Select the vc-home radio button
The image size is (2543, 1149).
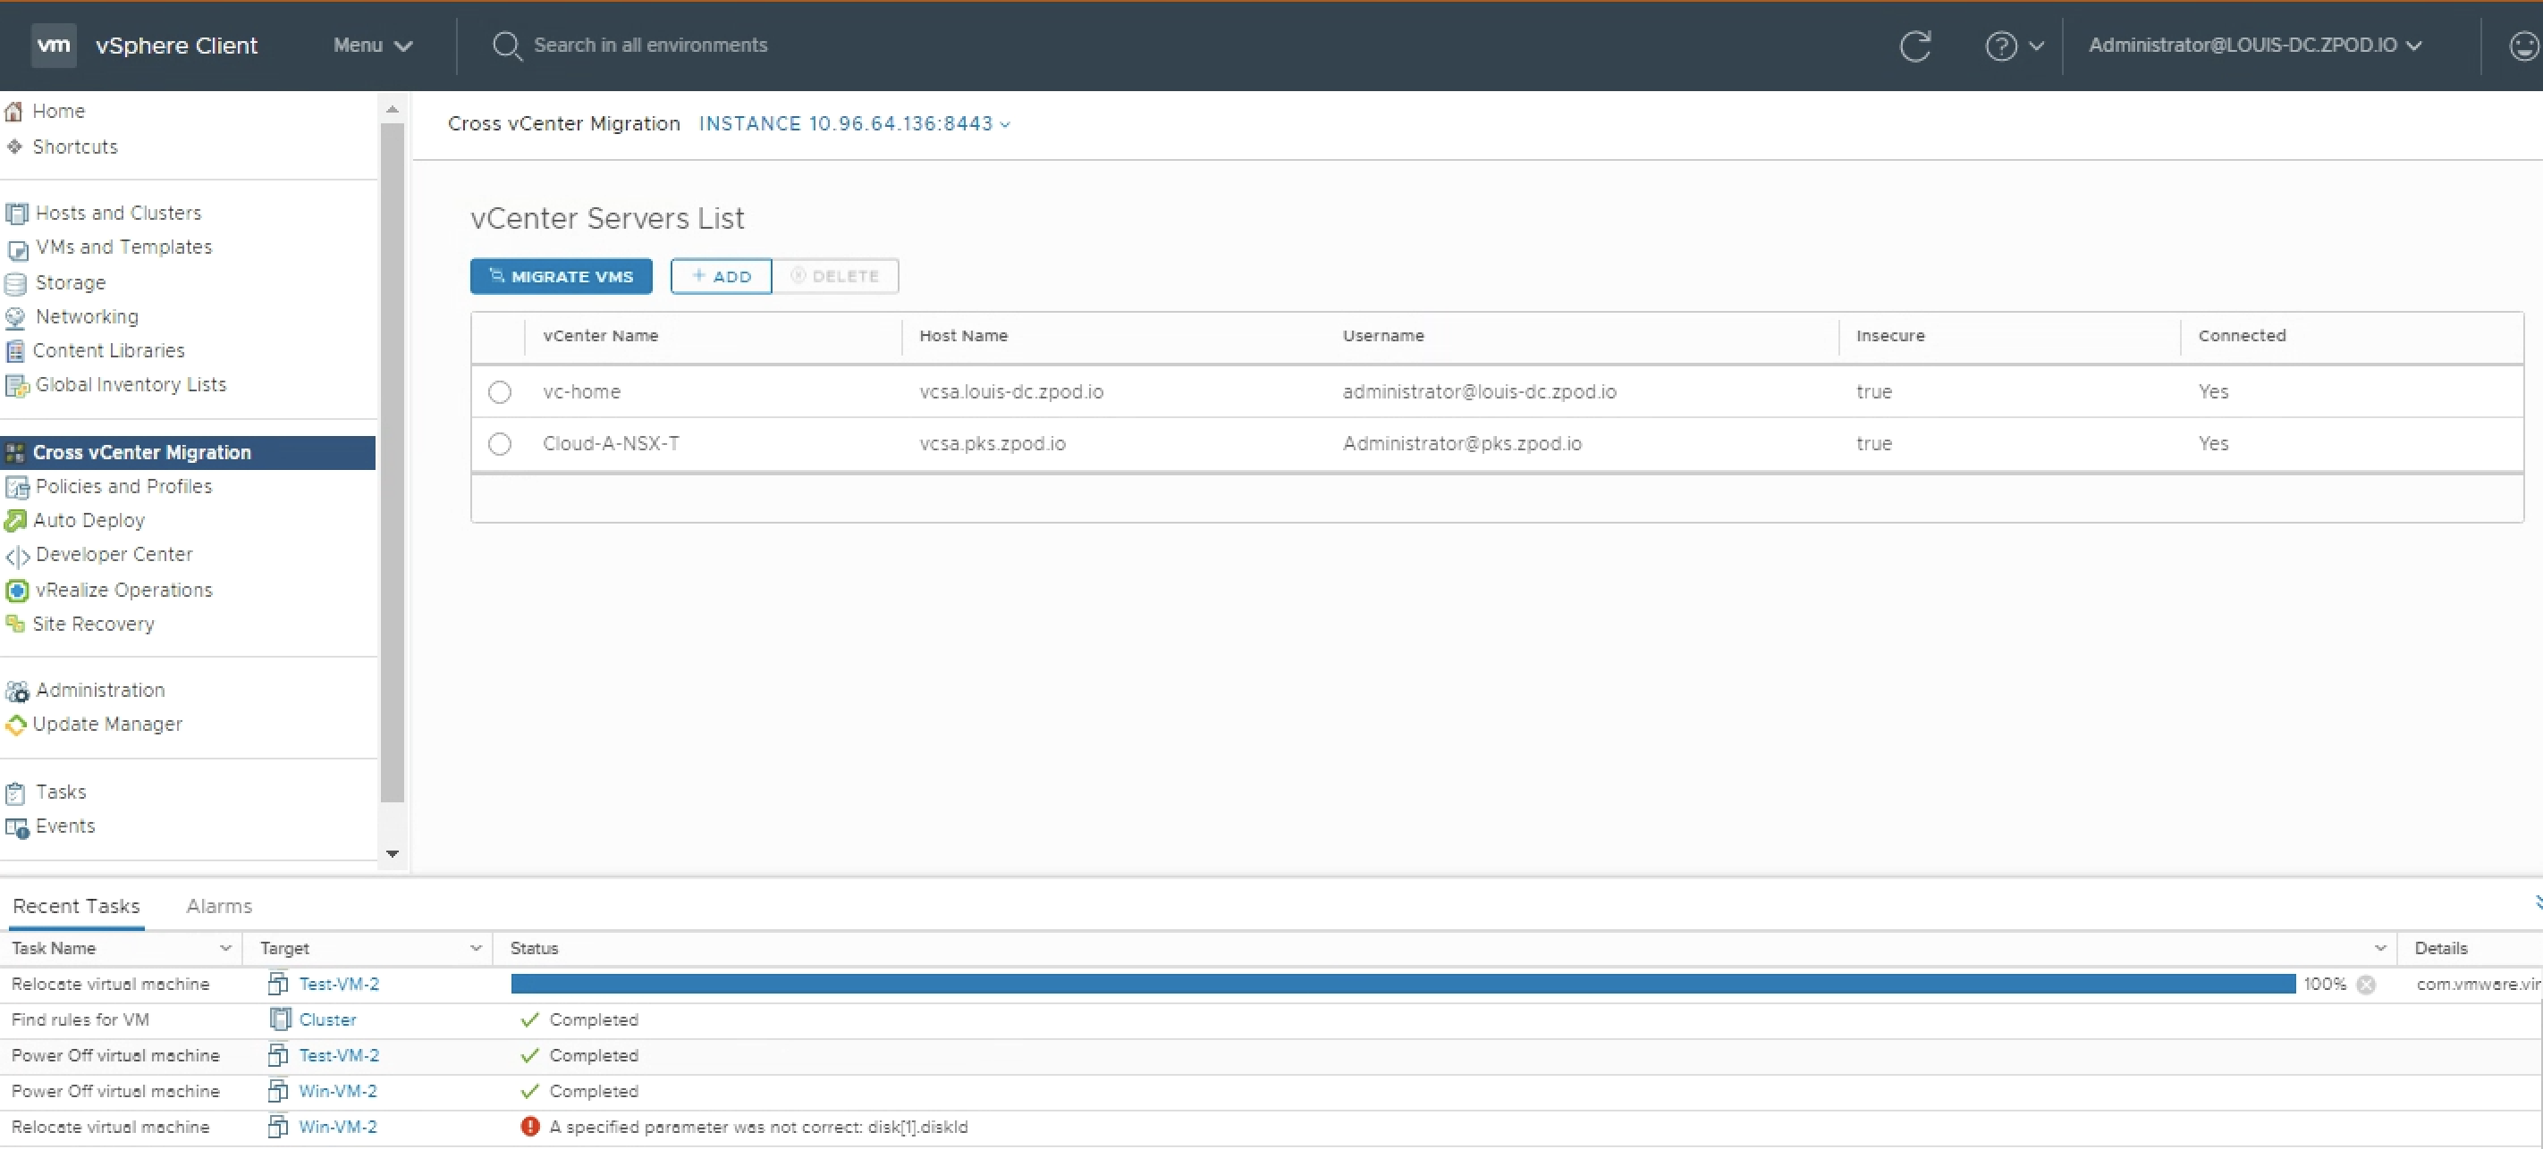click(x=500, y=391)
